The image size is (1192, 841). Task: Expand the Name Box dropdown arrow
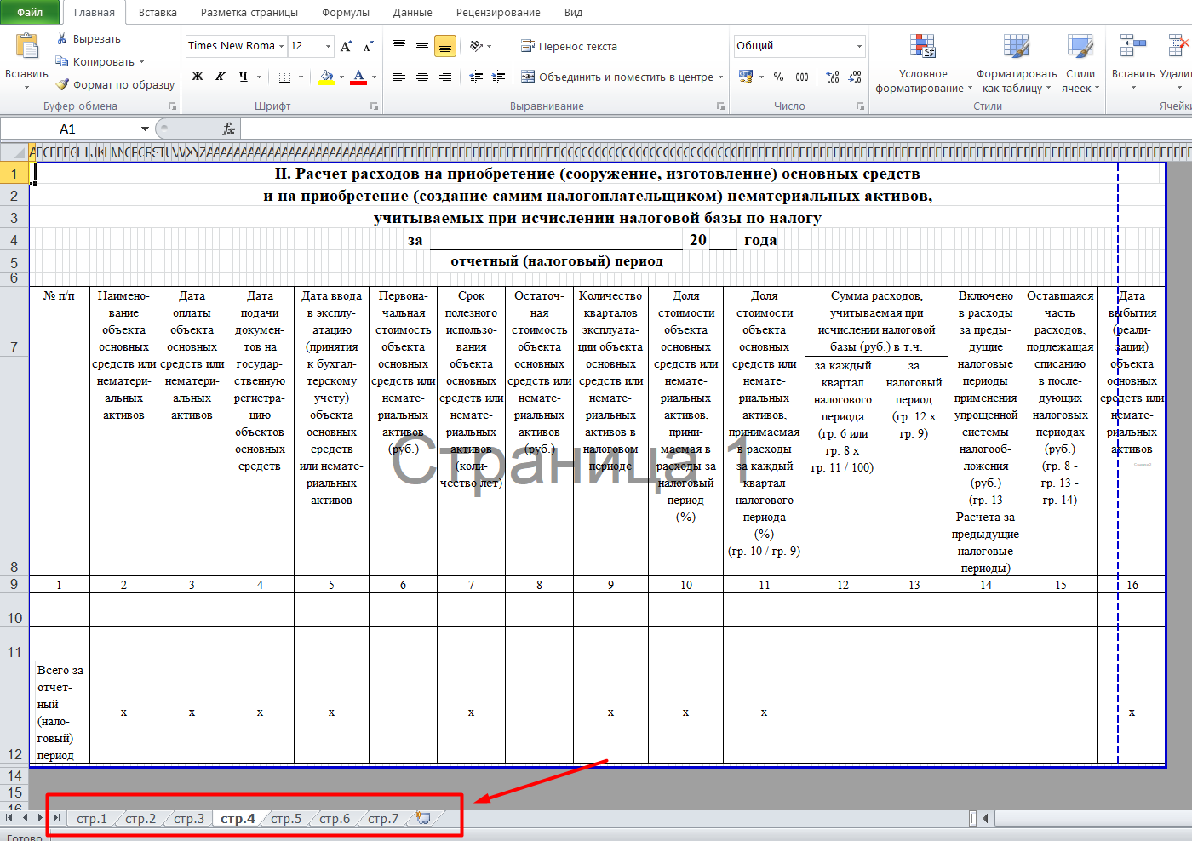click(x=145, y=129)
